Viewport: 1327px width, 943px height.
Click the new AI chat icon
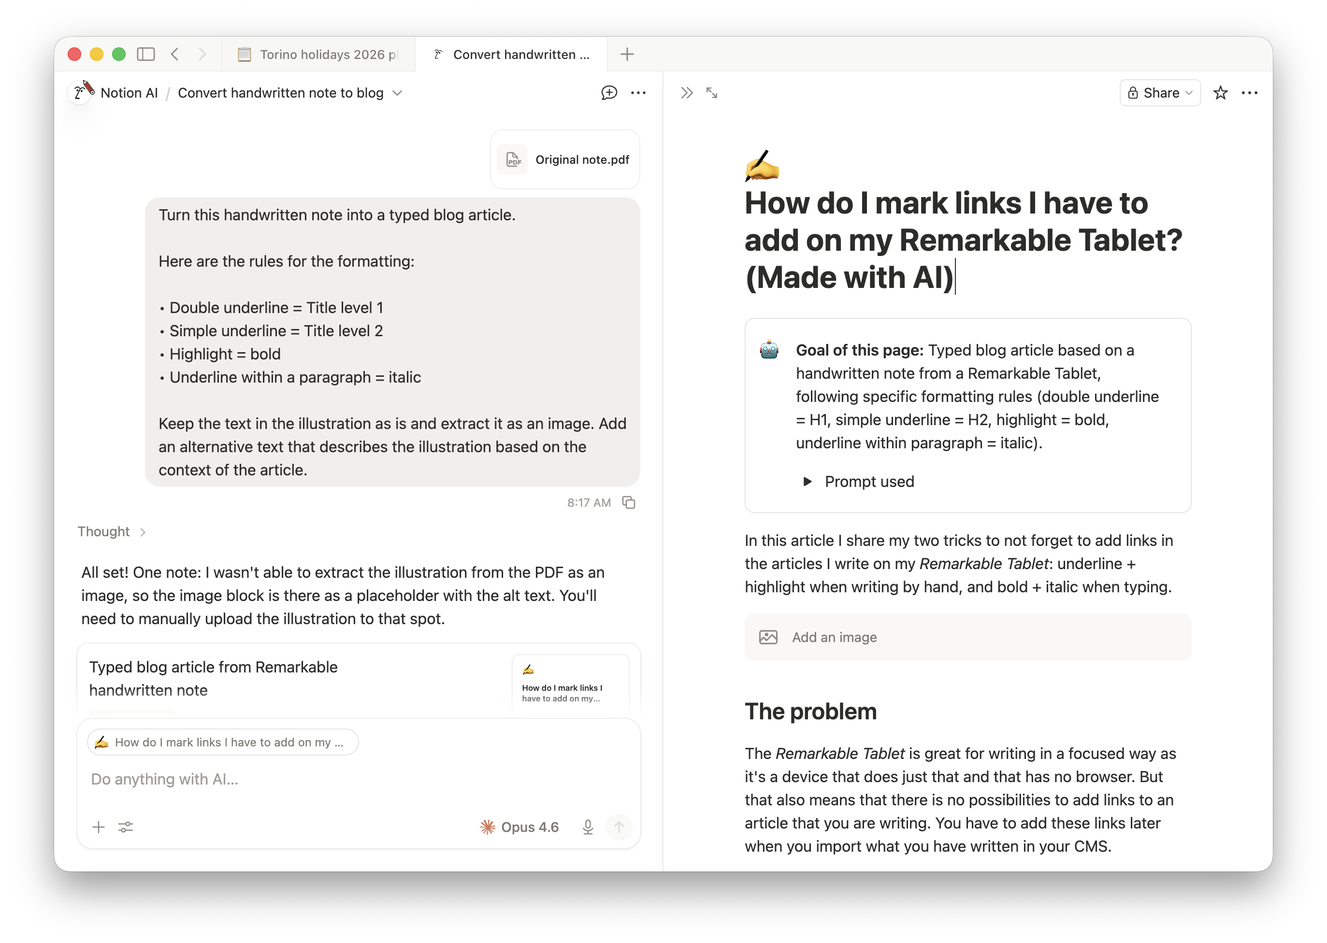pyautogui.click(x=608, y=93)
